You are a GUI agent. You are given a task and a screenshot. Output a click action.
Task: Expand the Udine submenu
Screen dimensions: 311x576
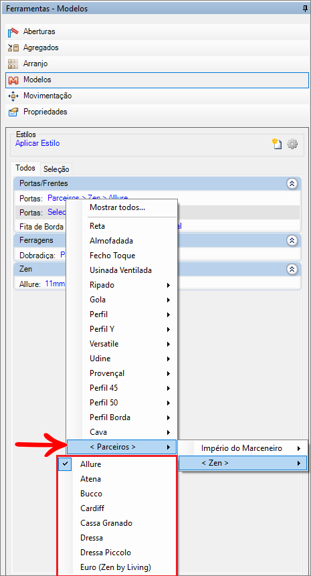pos(122,359)
